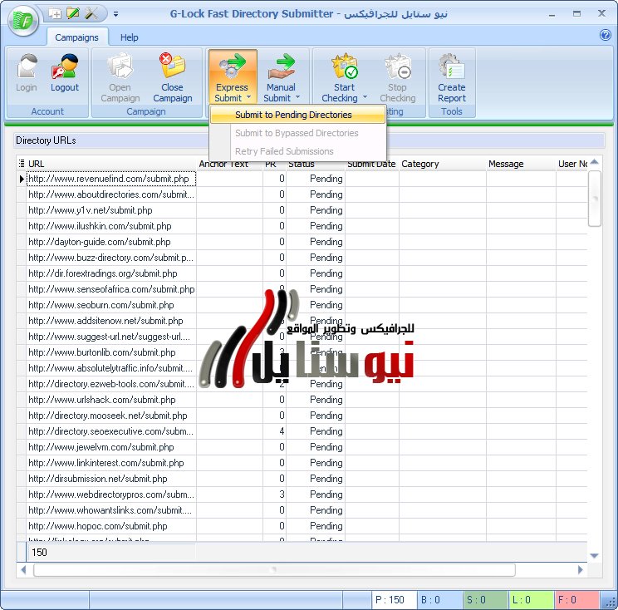The image size is (618, 610).
Task: Sort by the Category column header
Action: [x=442, y=164]
